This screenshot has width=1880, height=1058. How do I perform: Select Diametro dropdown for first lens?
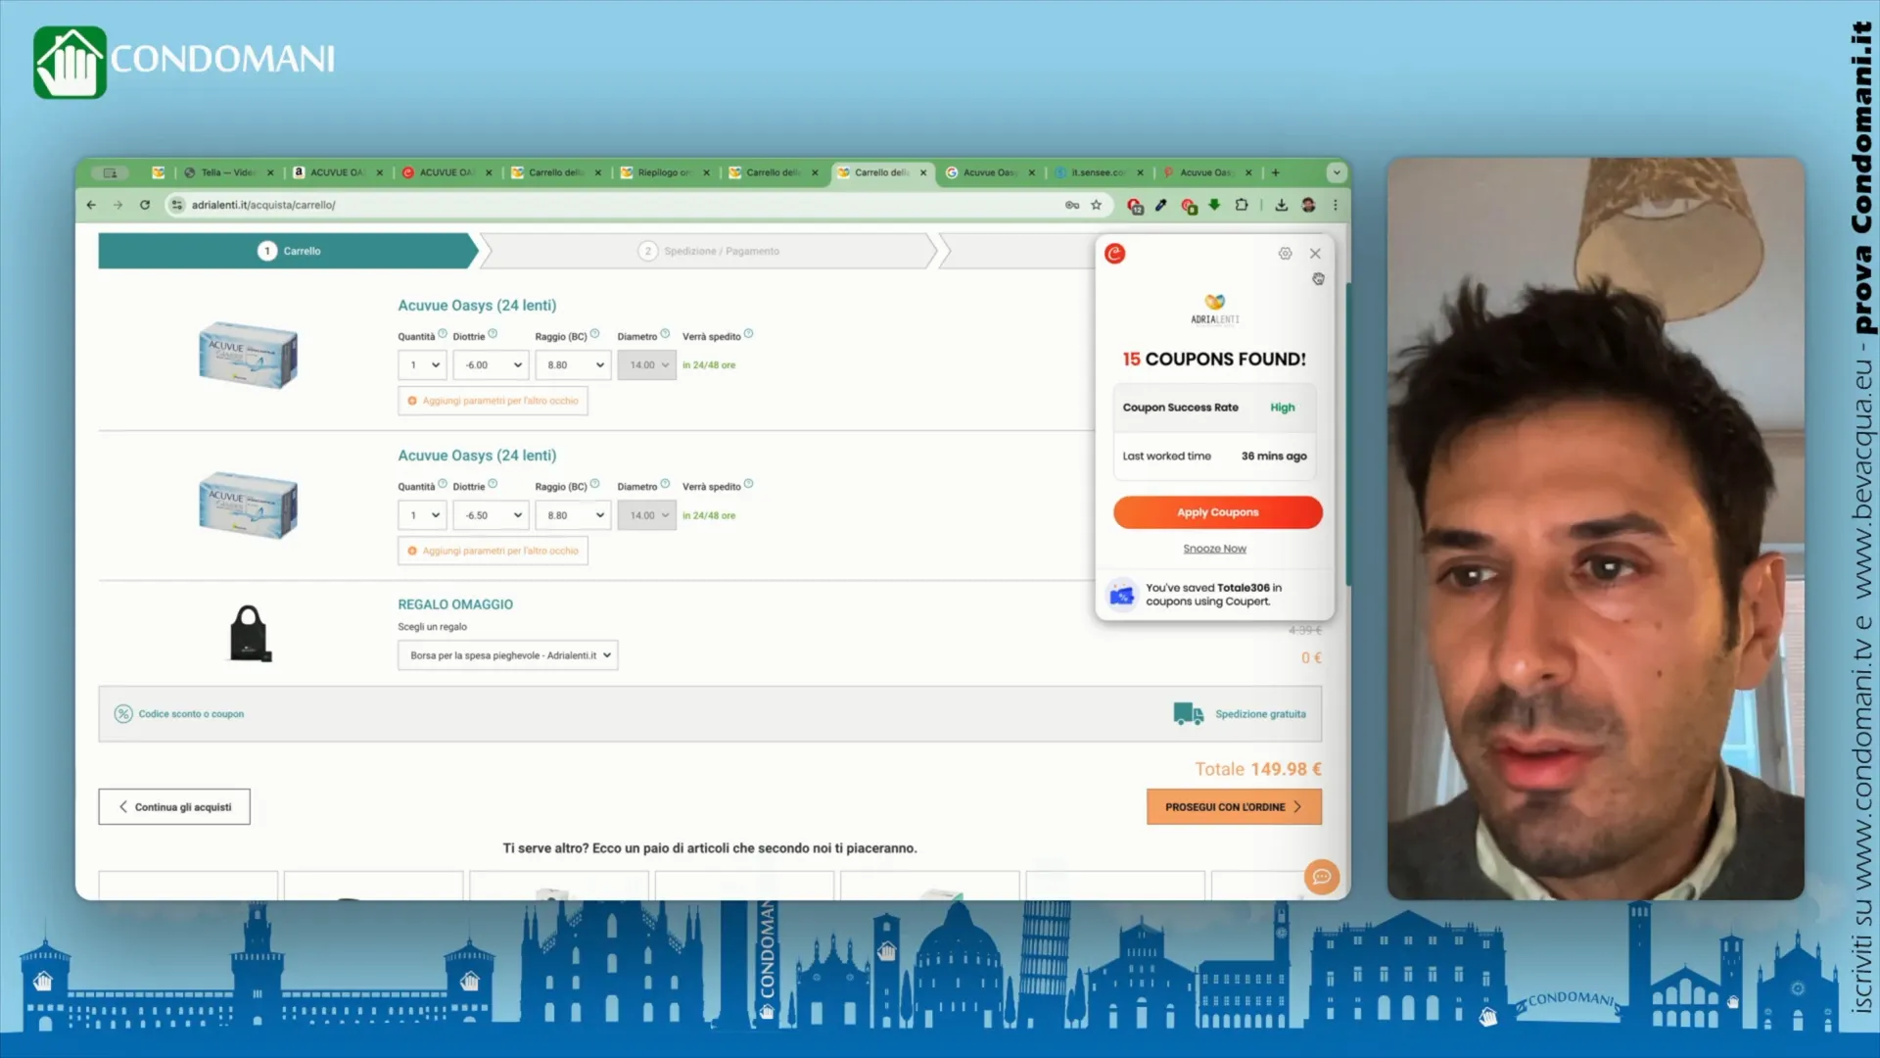click(x=645, y=364)
